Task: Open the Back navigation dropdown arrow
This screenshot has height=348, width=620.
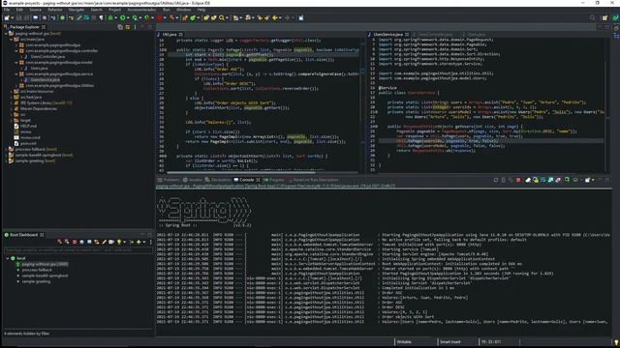Action: click(x=280, y=18)
